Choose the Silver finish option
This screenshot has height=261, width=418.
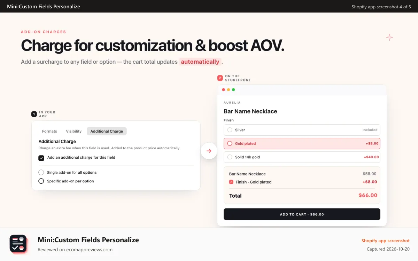tap(302, 130)
